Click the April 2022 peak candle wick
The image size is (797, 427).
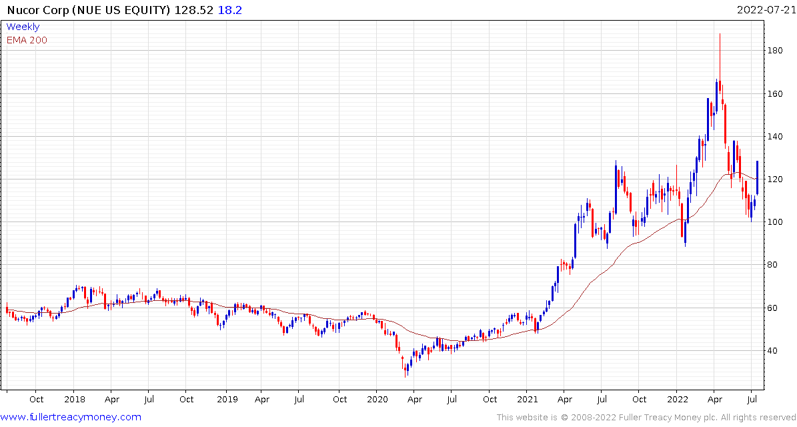(720, 56)
